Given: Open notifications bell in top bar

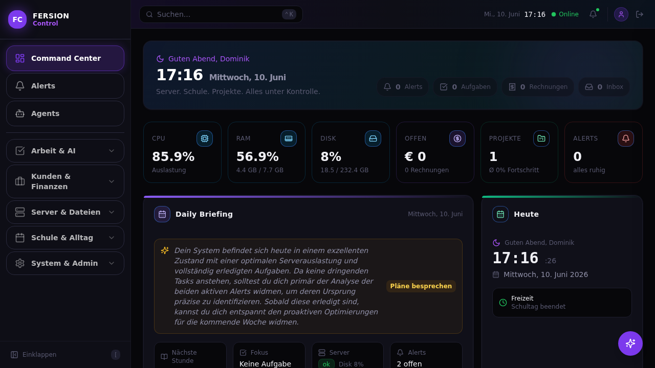Looking at the screenshot, I should tap(593, 14).
